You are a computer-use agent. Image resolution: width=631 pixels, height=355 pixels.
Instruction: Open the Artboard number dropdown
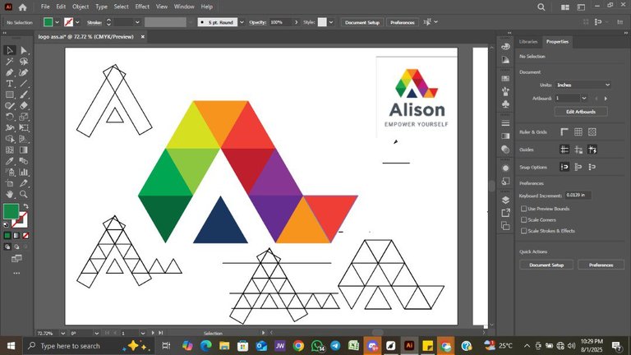point(584,99)
